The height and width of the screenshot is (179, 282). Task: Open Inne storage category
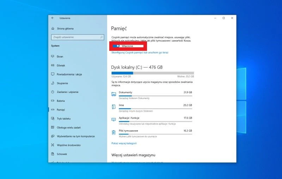click(152, 108)
